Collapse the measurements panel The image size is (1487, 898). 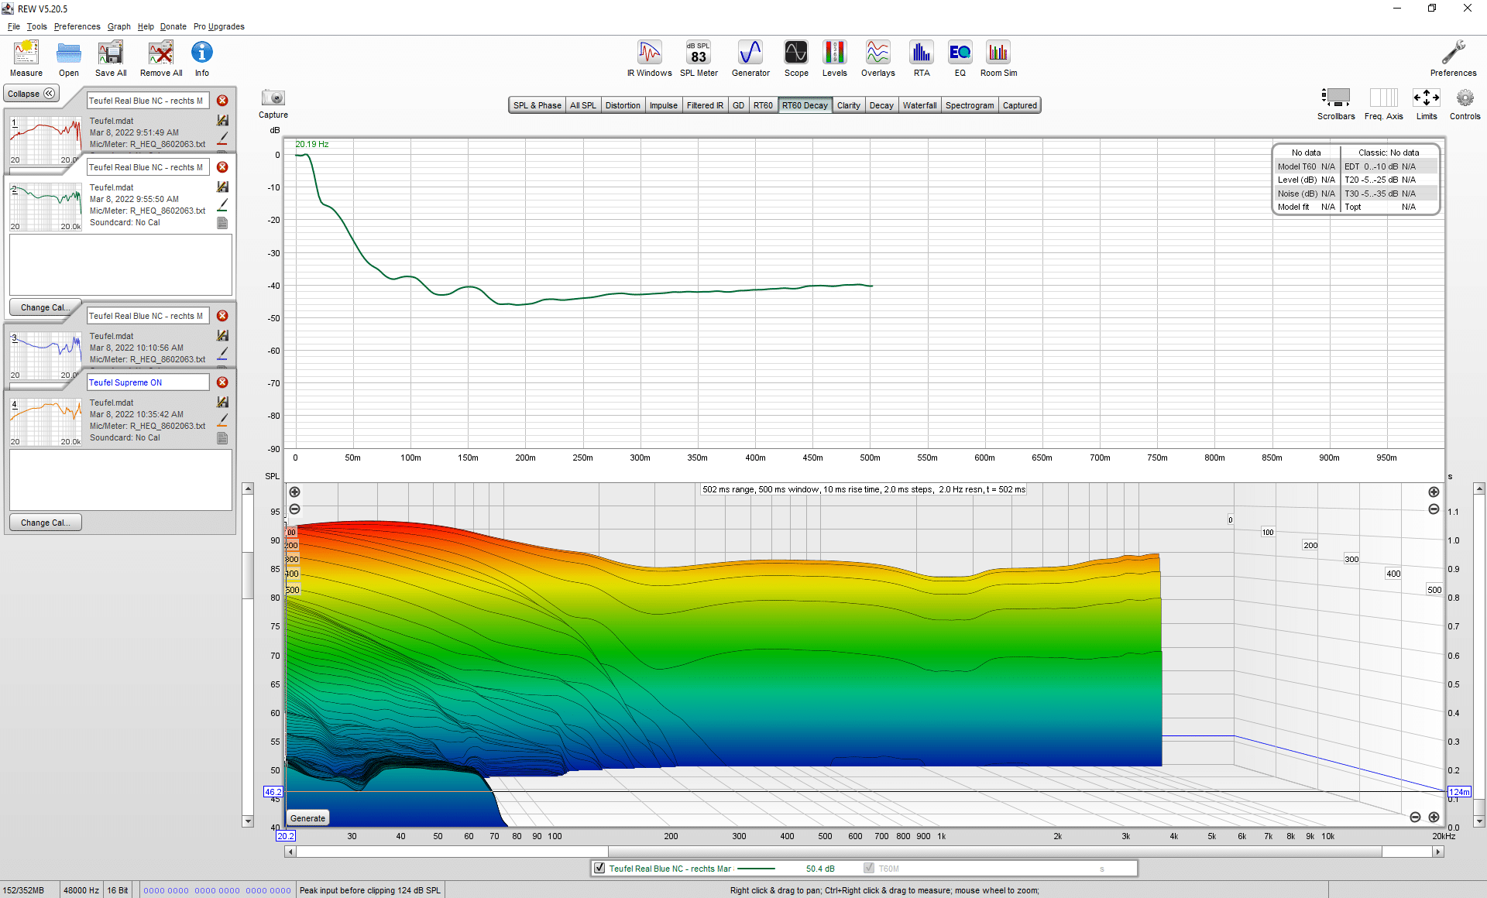[x=32, y=94]
